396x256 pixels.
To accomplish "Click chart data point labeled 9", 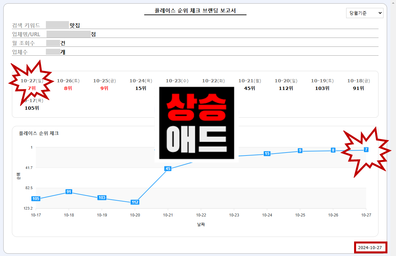I will (300, 151).
